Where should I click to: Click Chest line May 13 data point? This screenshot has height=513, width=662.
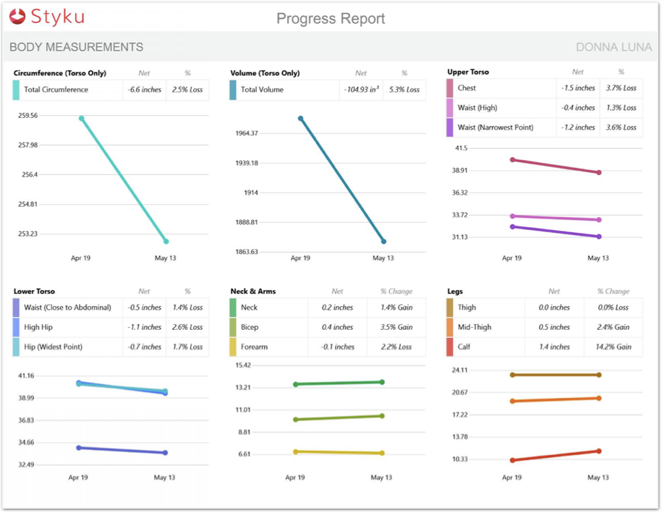[x=599, y=172]
